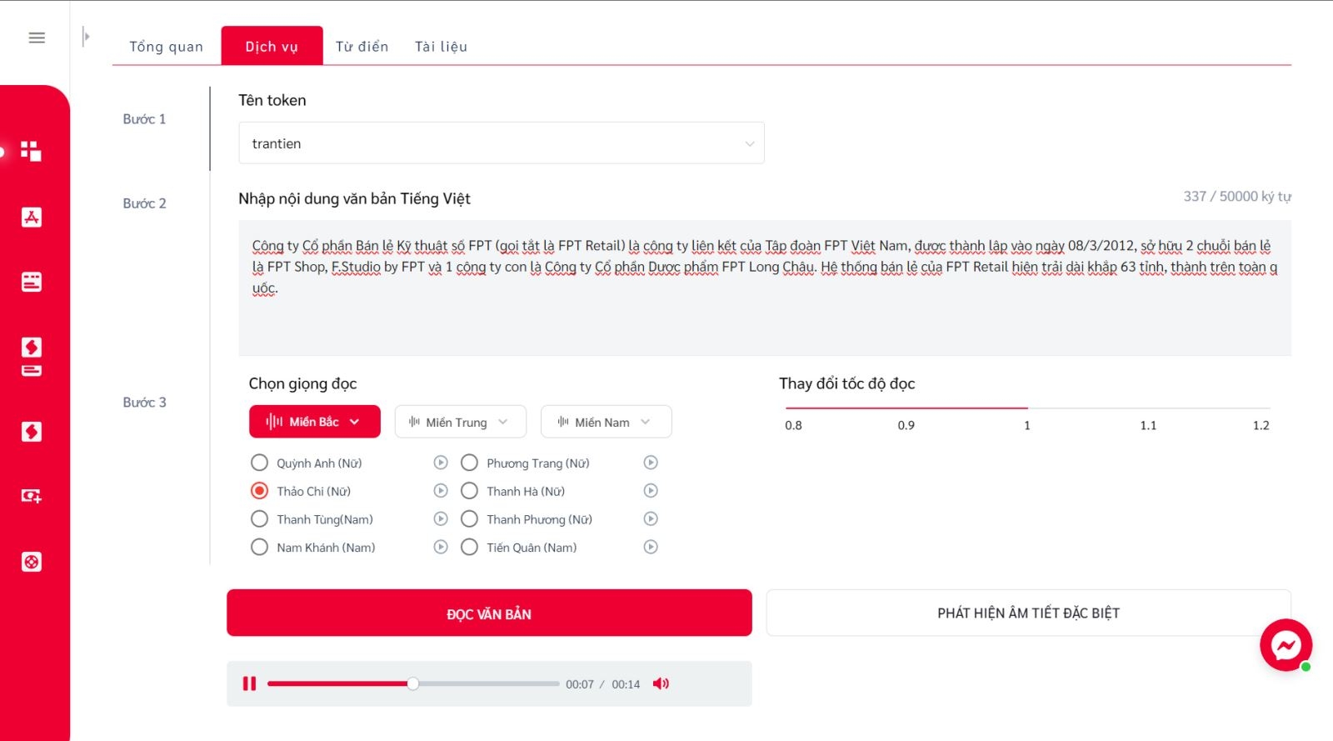Preview Quỳnh Anh voice sample play icon

click(x=441, y=463)
